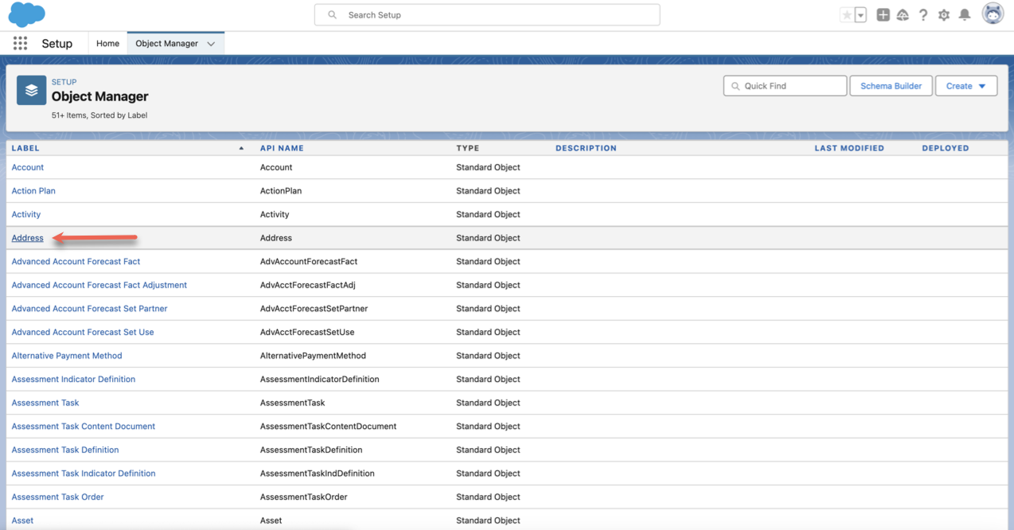
Task: Open the Help question mark icon
Action: tap(923, 15)
